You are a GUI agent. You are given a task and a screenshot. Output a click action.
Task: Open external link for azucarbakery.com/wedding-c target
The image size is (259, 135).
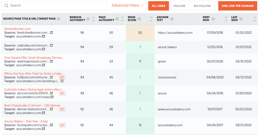tap(62, 81)
